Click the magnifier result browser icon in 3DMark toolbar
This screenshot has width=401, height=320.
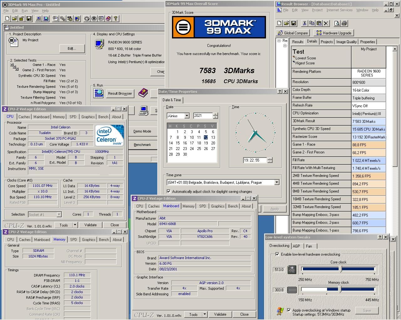point(46,18)
